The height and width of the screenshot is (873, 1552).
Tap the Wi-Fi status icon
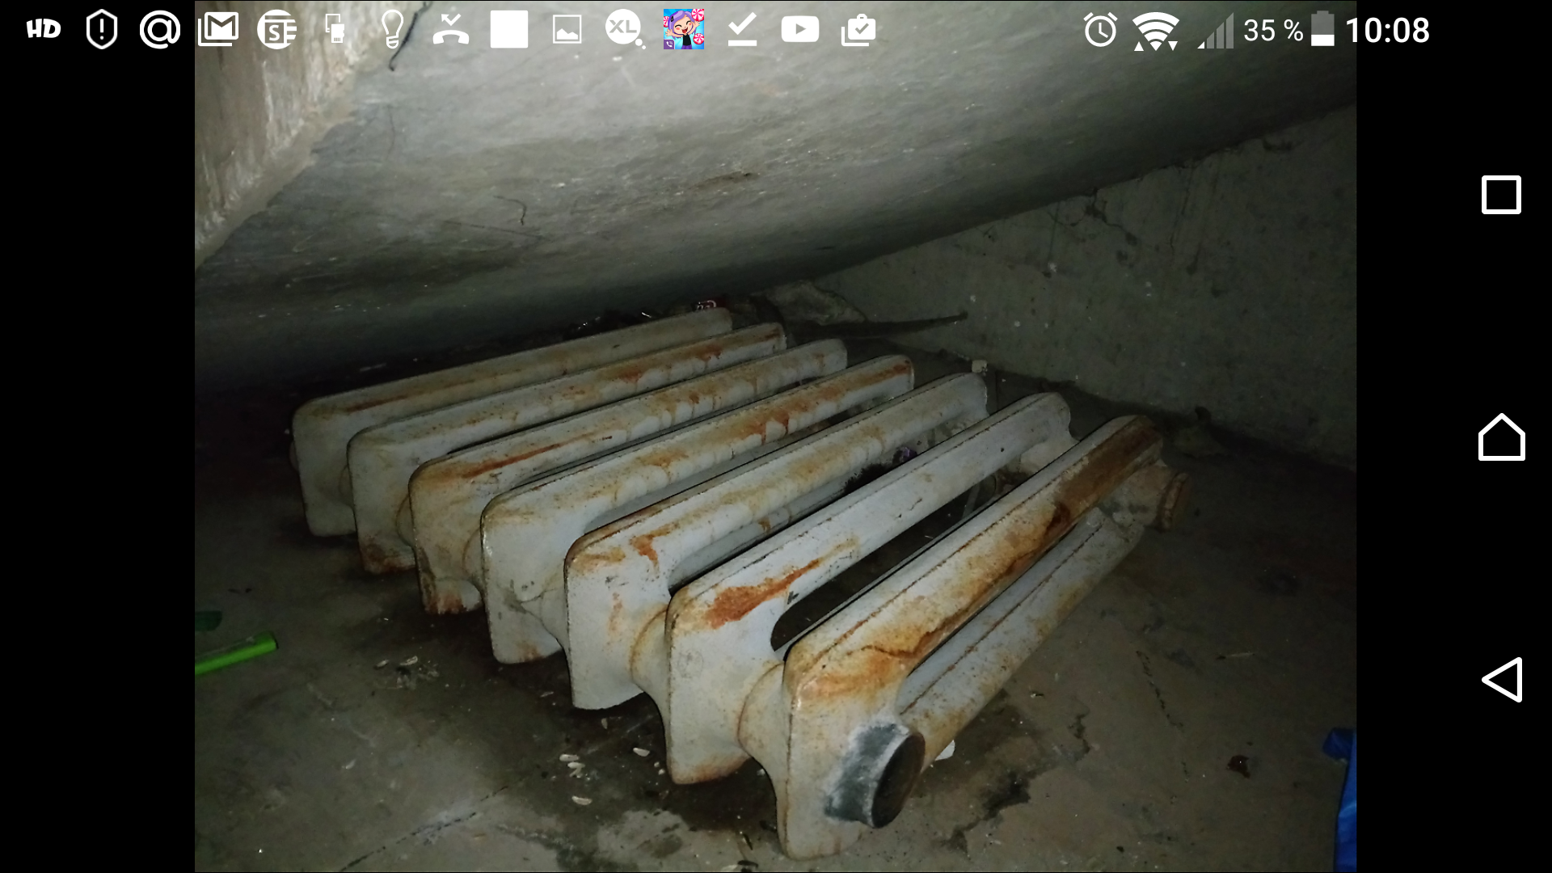click(1155, 31)
